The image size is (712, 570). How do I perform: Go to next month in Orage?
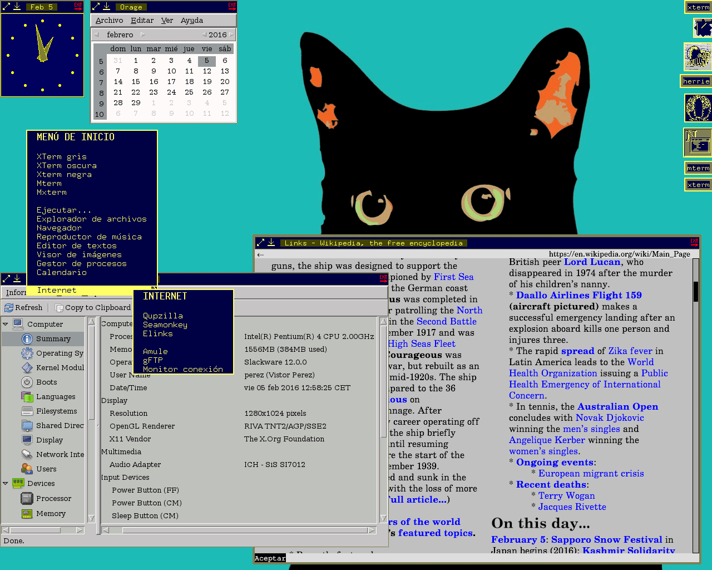[142, 35]
